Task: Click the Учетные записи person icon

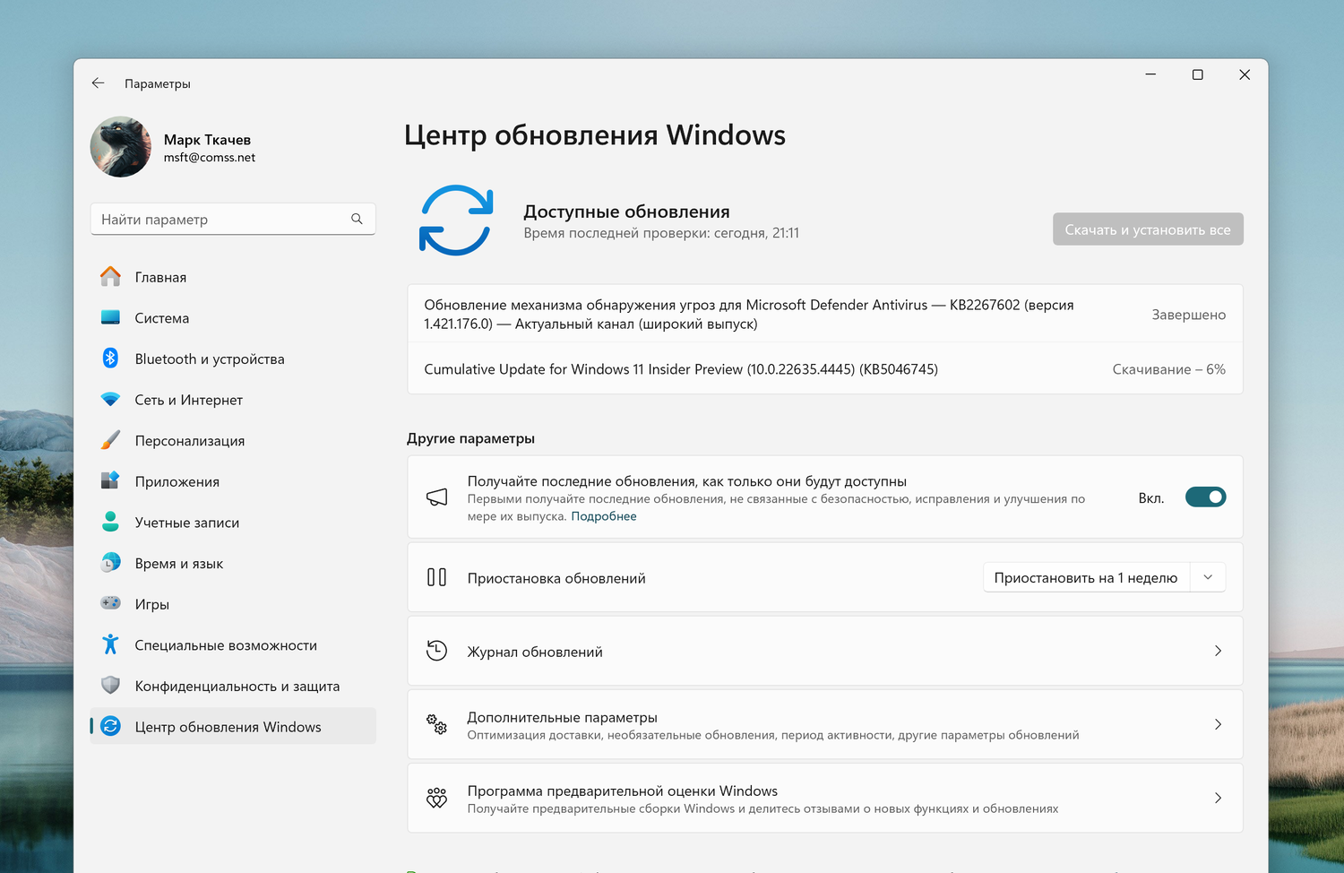Action: pyautogui.click(x=110, y=522)
